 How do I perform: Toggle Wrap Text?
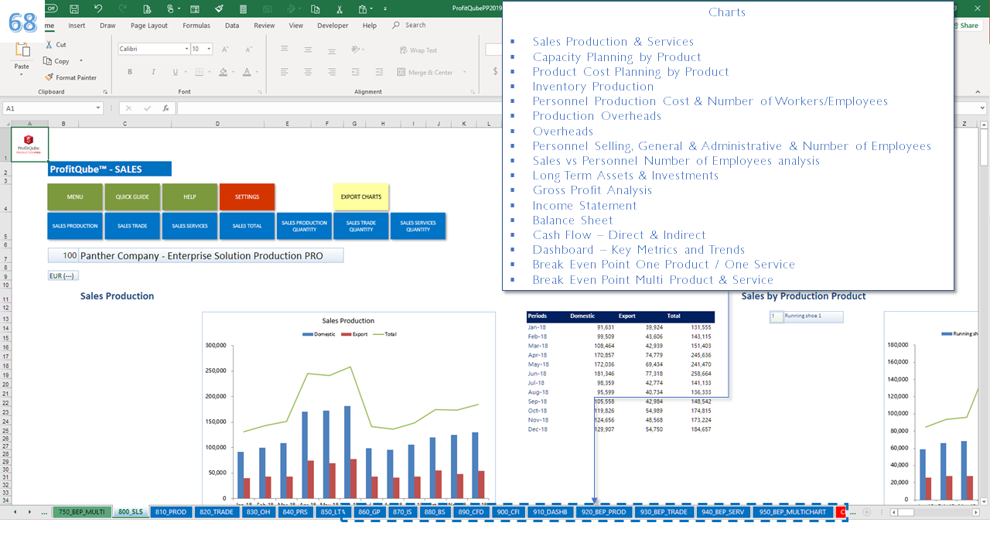(x=418, y=50)
